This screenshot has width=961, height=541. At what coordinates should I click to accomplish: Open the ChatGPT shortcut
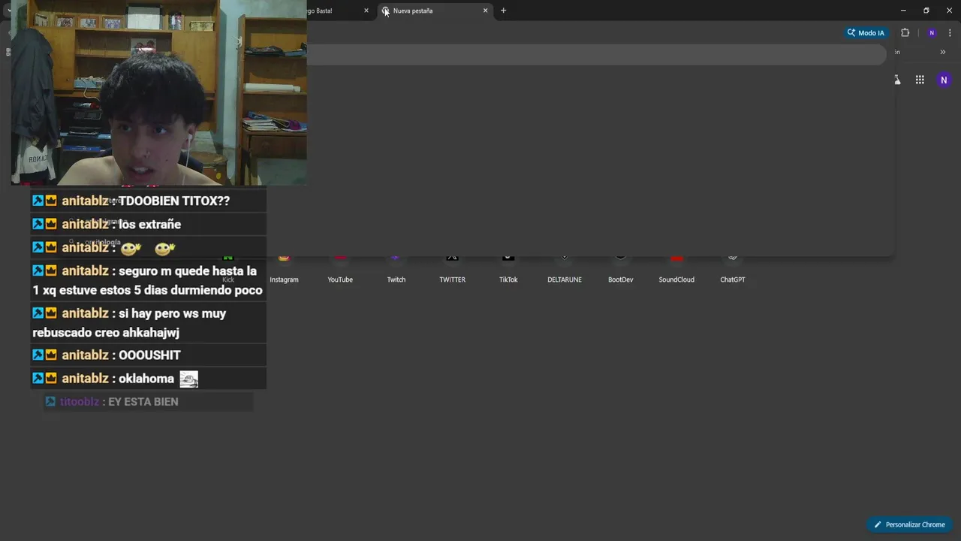click(733, 268)
